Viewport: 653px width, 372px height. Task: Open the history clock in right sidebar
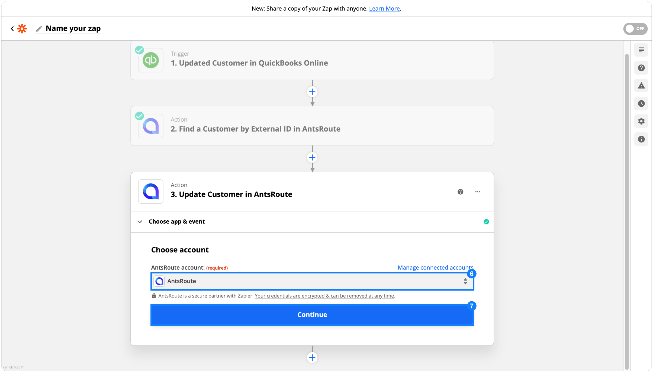(x=641, y=103)
